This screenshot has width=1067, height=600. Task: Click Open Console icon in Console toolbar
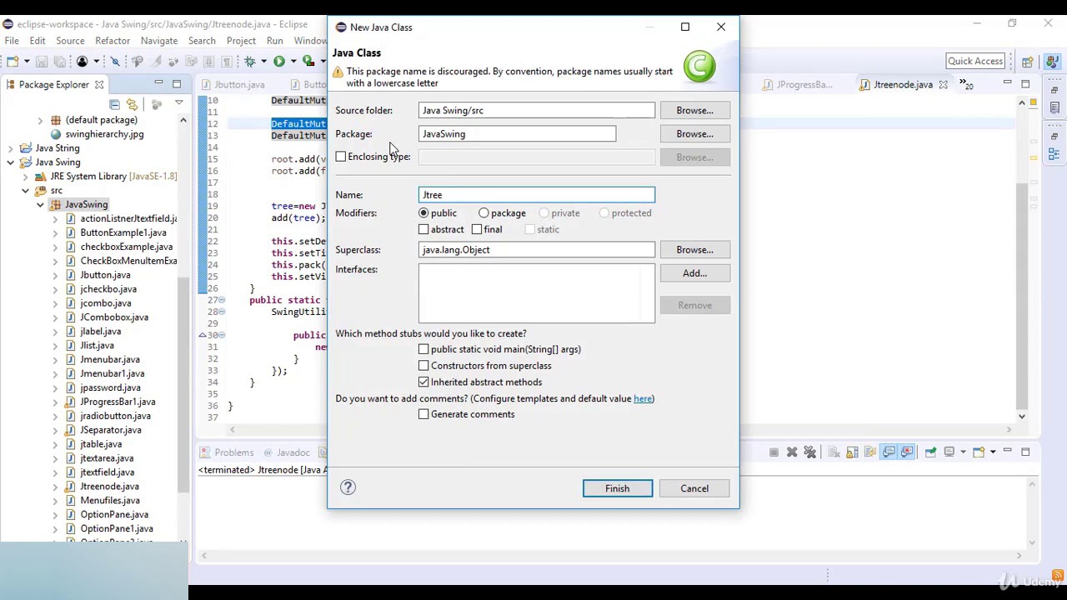[979, 452]
